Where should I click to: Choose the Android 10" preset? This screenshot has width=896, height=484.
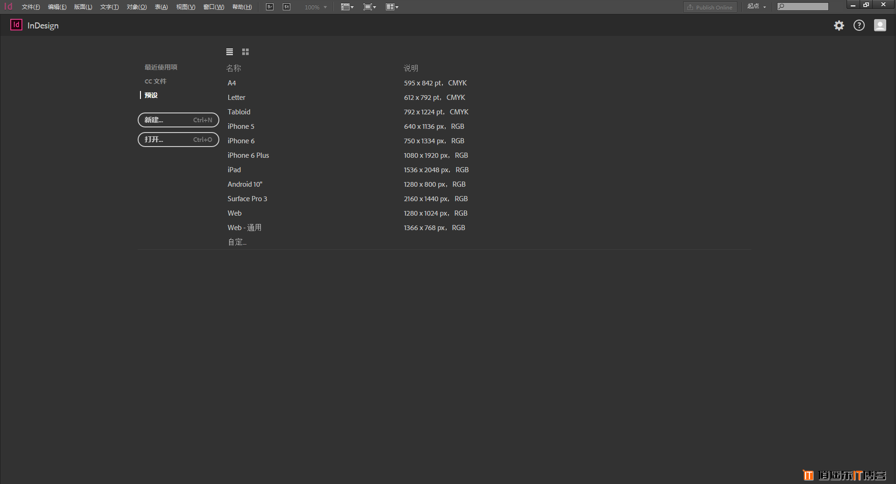245,184
